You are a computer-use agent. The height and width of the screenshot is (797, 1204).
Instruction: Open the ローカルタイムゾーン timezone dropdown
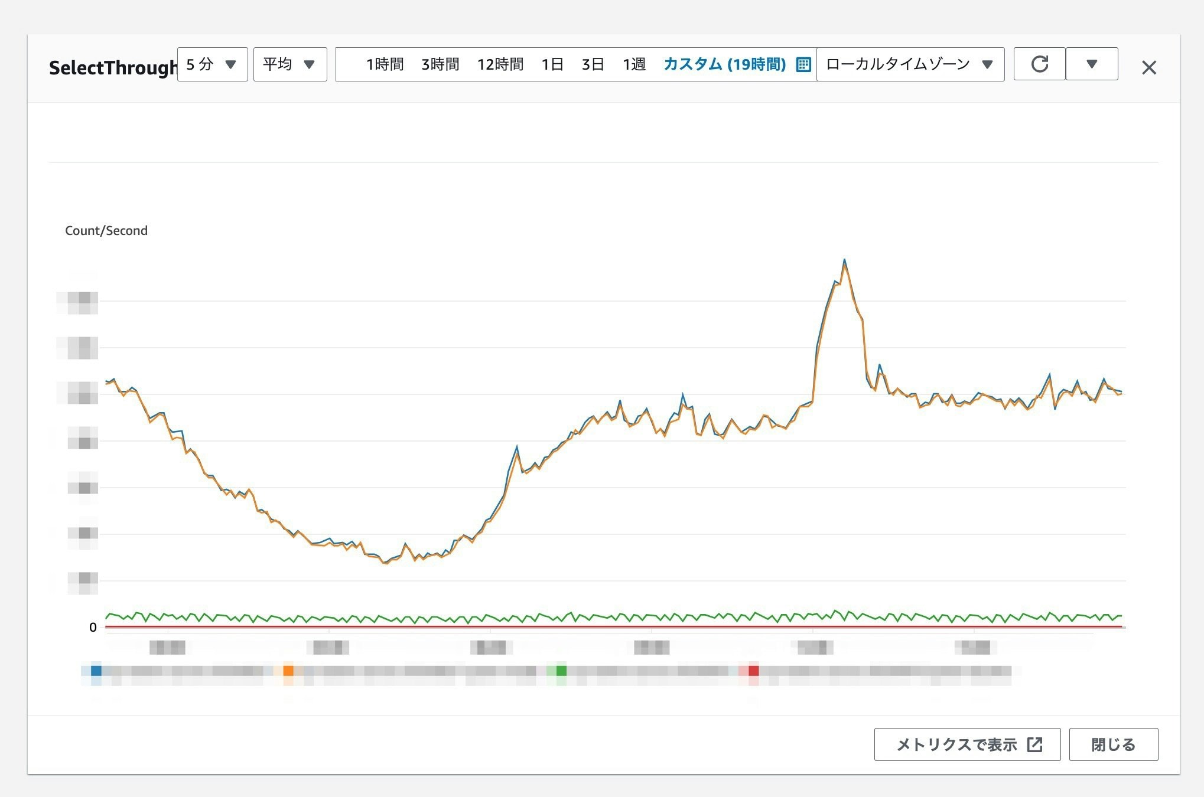click(x=910, y=64)
